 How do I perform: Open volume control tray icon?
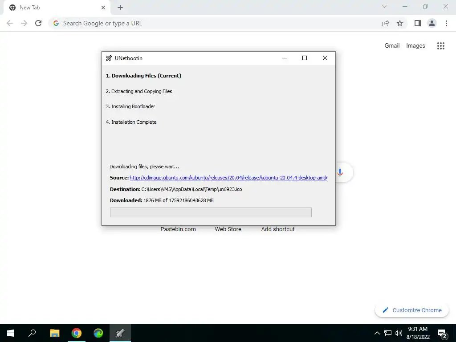399,333
